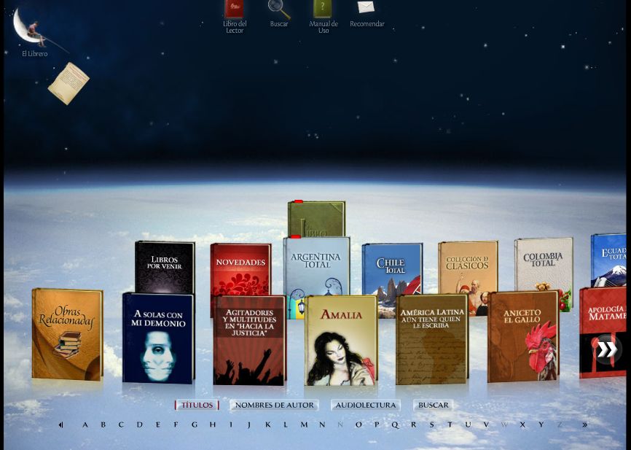Image resolution: width=631 pixels, height=450 pixels.
Task: Go to last in the alphabet bar
Action: [584, 424]
